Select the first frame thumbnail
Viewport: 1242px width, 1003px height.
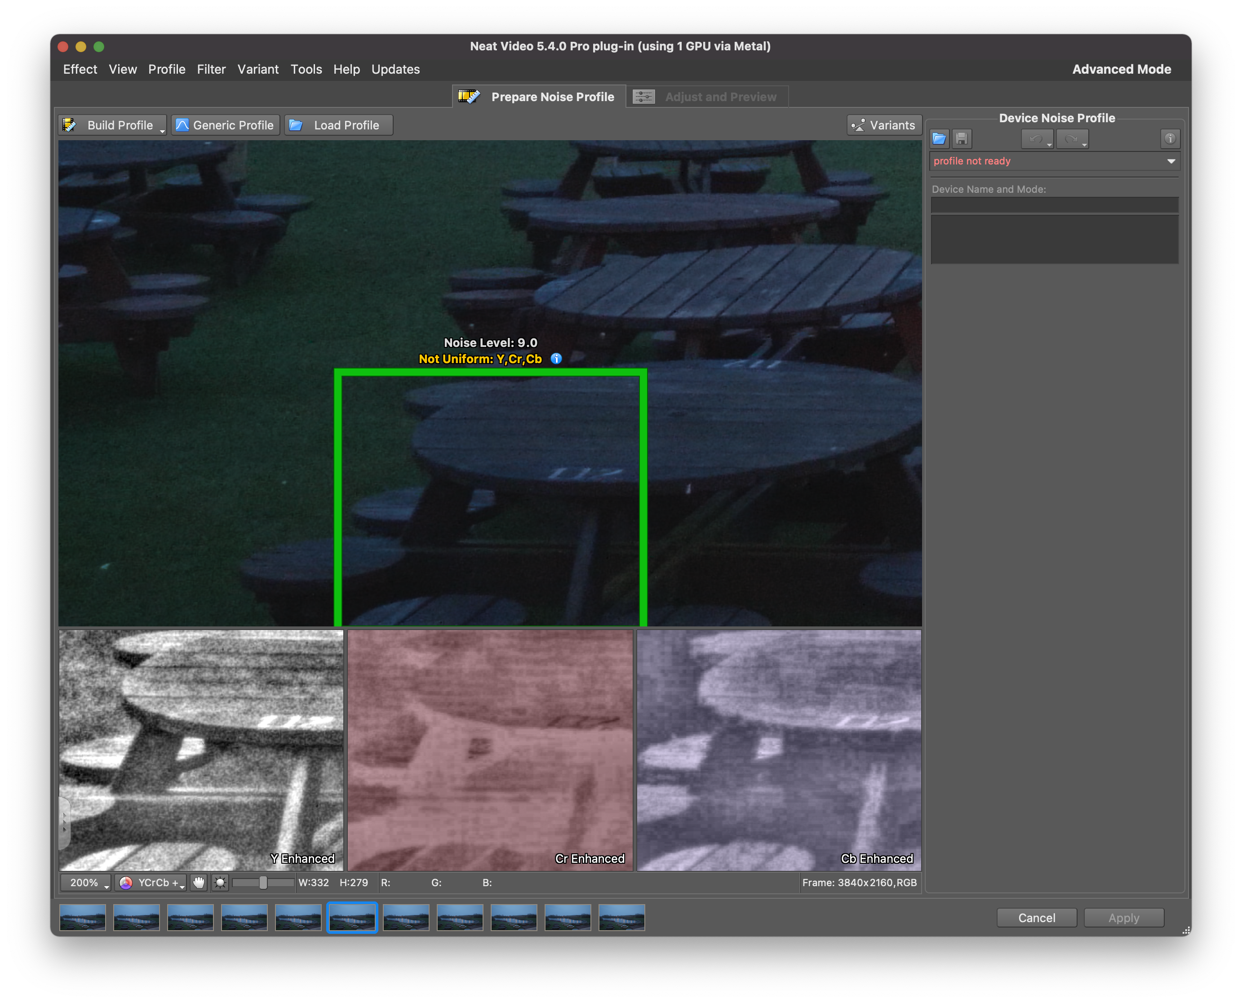click(x=83, y=918)
